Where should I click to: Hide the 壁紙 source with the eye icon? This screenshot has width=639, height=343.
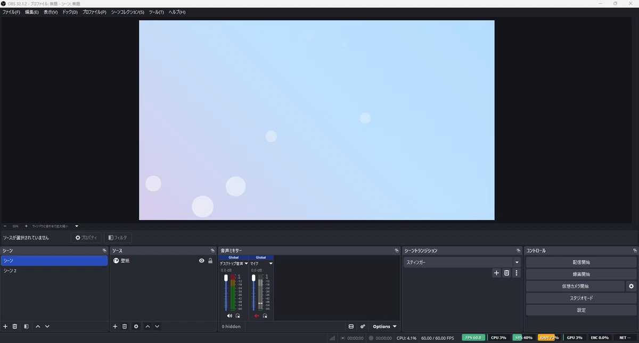tap(202, 261)
